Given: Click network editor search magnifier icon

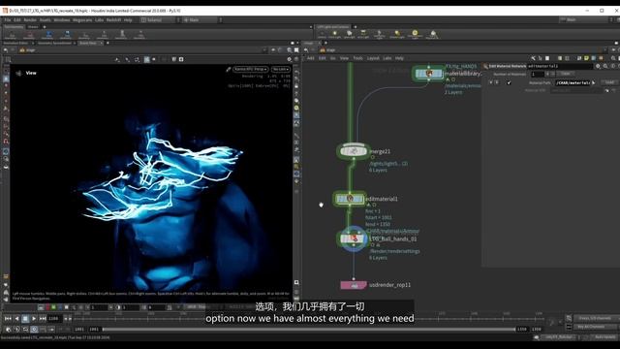Looking at the screenshot, I should click(613, 58).
